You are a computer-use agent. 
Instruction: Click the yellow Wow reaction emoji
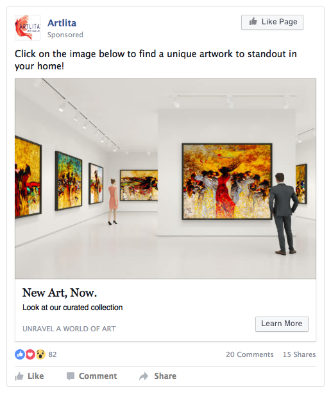[40, 354]
